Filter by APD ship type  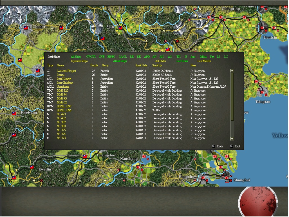point(147,57)
